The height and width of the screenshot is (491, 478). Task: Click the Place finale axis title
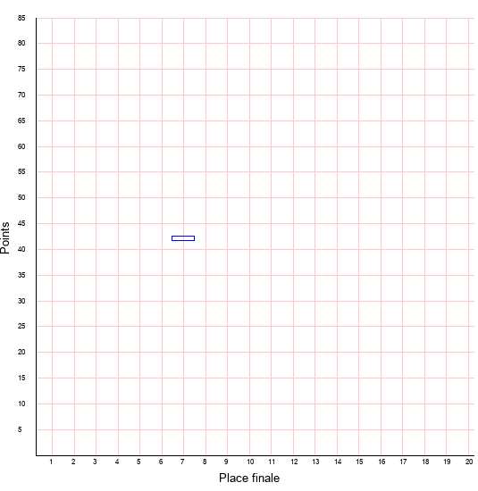(x=249, y=479)
